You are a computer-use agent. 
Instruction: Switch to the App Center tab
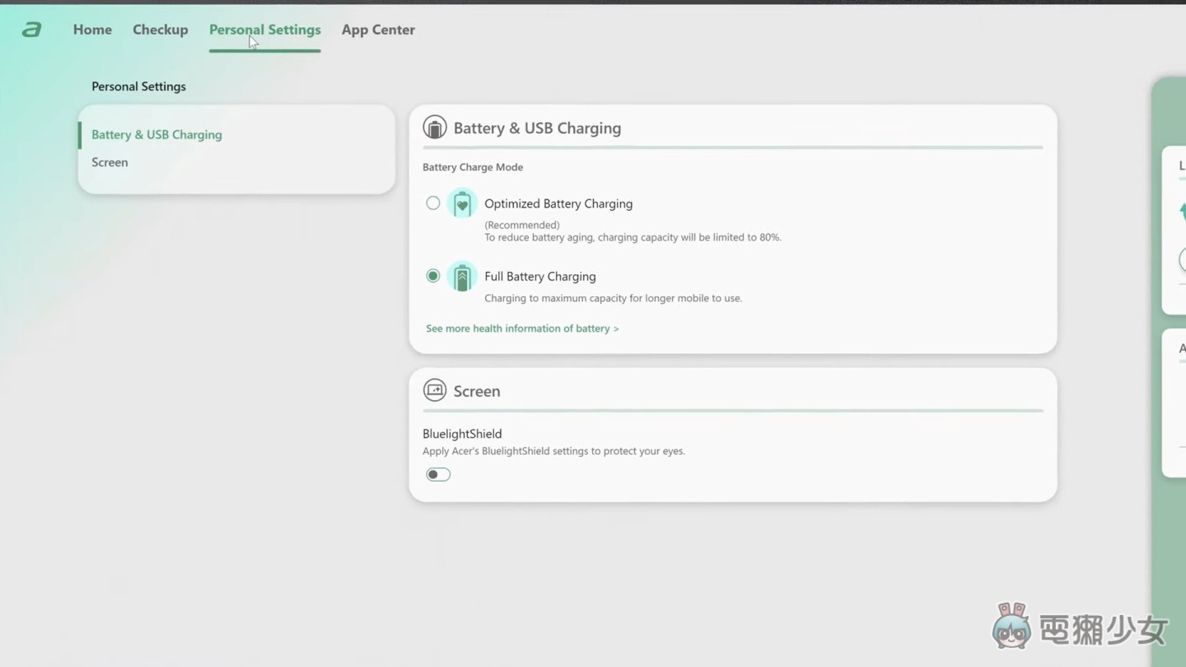point(378,30)
